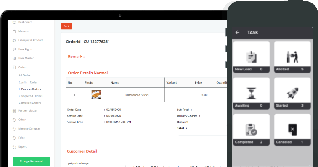
Task: Click the Partner Master grid icon
Action: point(14,111)
